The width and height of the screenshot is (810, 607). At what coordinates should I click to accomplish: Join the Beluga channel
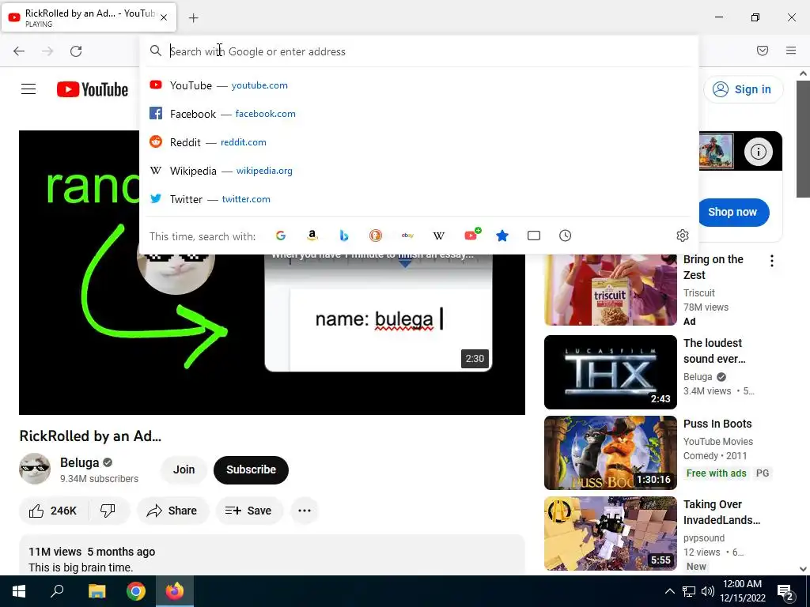pyautogui.click(x=184, y=469)
